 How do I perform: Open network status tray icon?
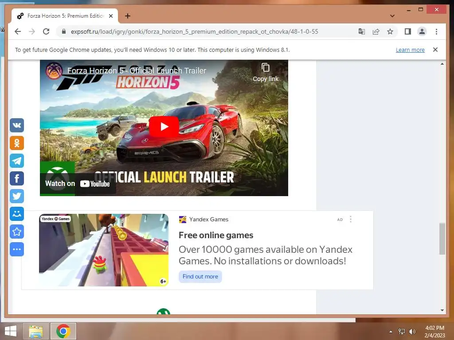[402, 332]
